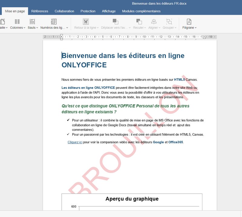Open the Mise en page tab
The height and width of the screenshot is (217, 242).
coord(15,11)
